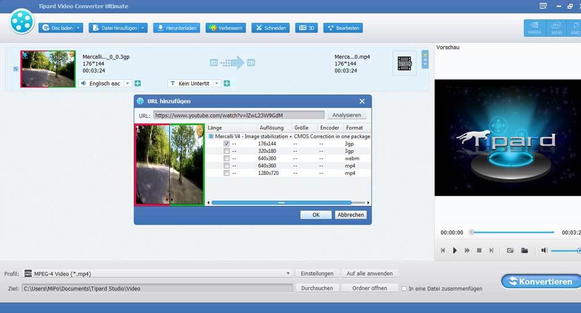
Task: Move item up with the small arrow
Action: (x=425, y=59)
